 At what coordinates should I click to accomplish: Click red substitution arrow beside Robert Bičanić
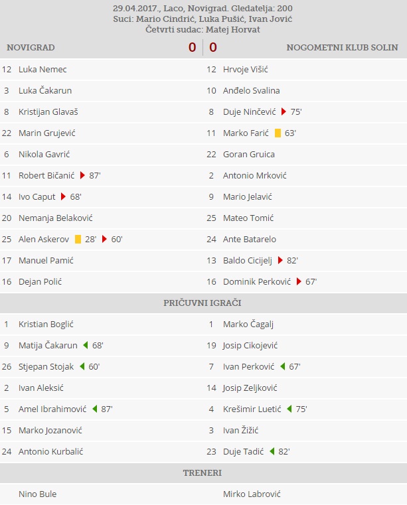83,175
